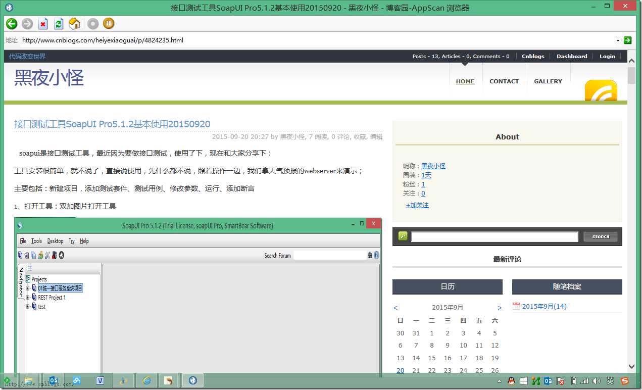Click the 日历 panel header
Screen dimensions: 642x390
[448, 286]
